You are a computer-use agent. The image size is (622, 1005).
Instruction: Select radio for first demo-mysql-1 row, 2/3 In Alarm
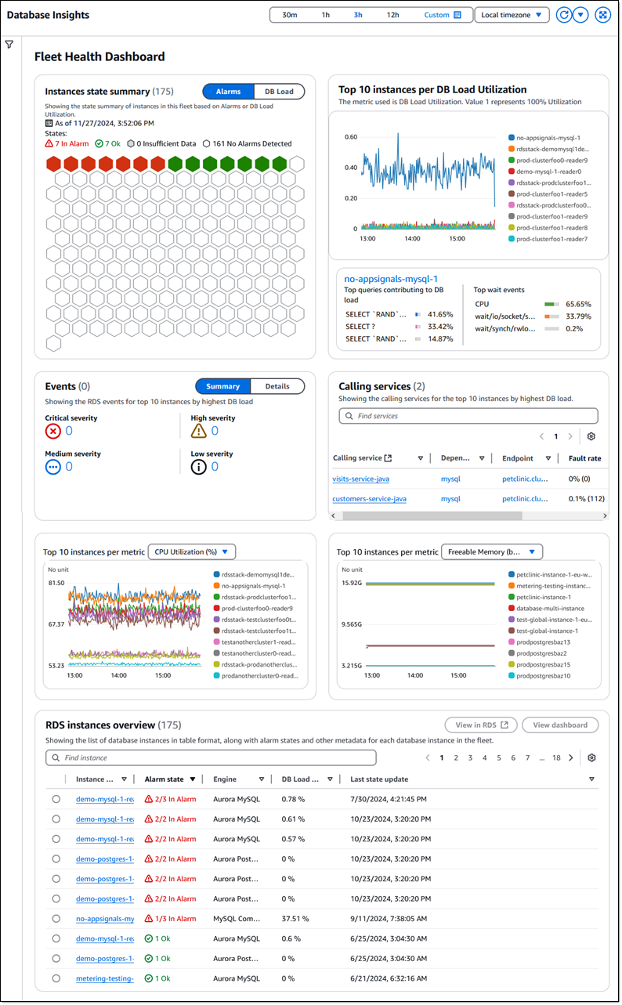pyautogui.click(x=56, y=799)
